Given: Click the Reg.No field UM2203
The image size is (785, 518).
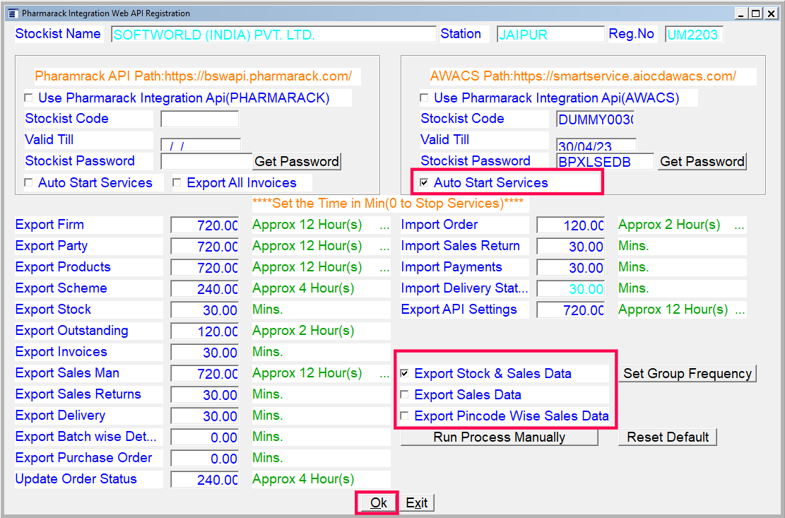Looking at the screenshot, I should pyautogui.click(x=694, y=35).
